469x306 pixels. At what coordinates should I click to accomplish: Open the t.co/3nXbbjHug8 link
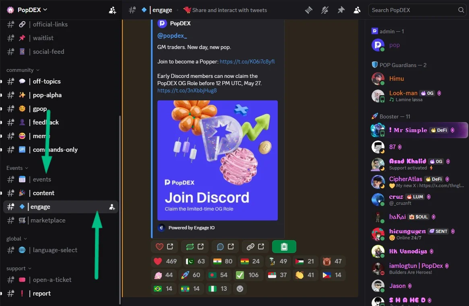point(187,91)
